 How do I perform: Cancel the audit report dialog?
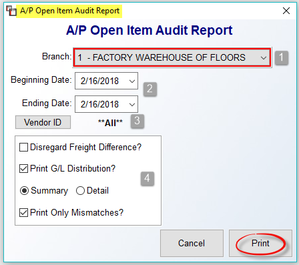[192, 243]
